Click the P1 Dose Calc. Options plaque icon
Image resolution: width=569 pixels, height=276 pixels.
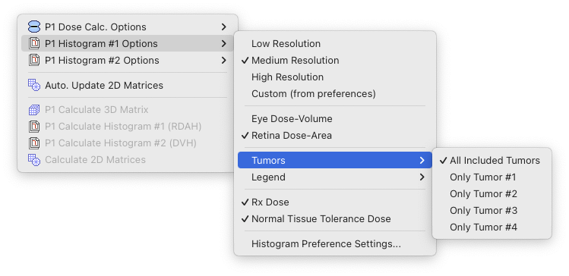(x=34, y=27)
